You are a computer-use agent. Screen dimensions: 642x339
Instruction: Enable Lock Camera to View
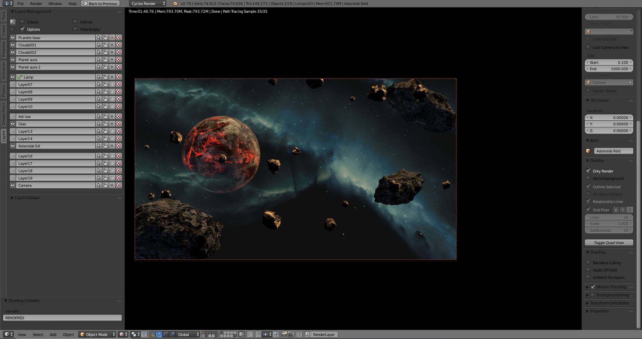point(588,47)
